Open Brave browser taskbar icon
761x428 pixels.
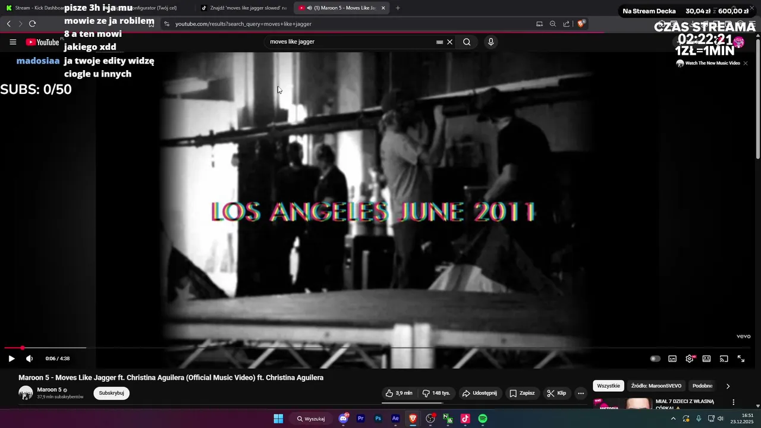pyautogui.click(x=413, y=418)
